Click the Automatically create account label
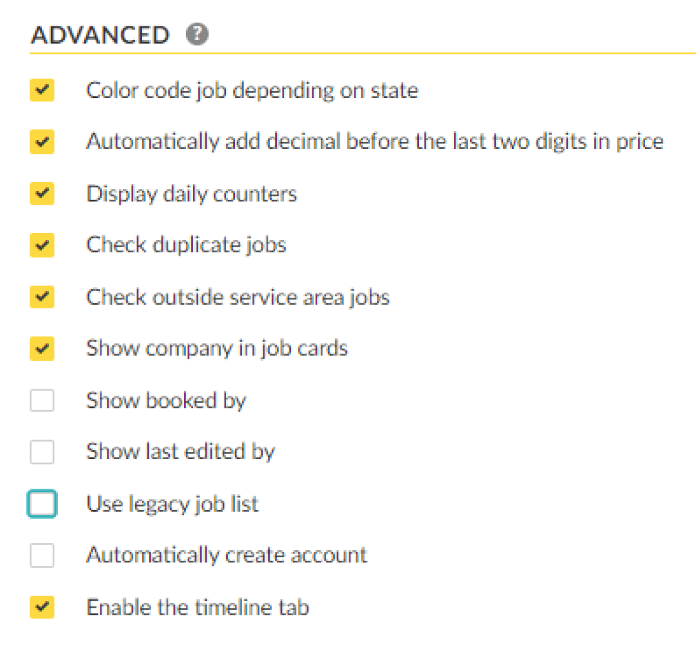The width and height of the screenshot is (696, 650). point(227,556)
